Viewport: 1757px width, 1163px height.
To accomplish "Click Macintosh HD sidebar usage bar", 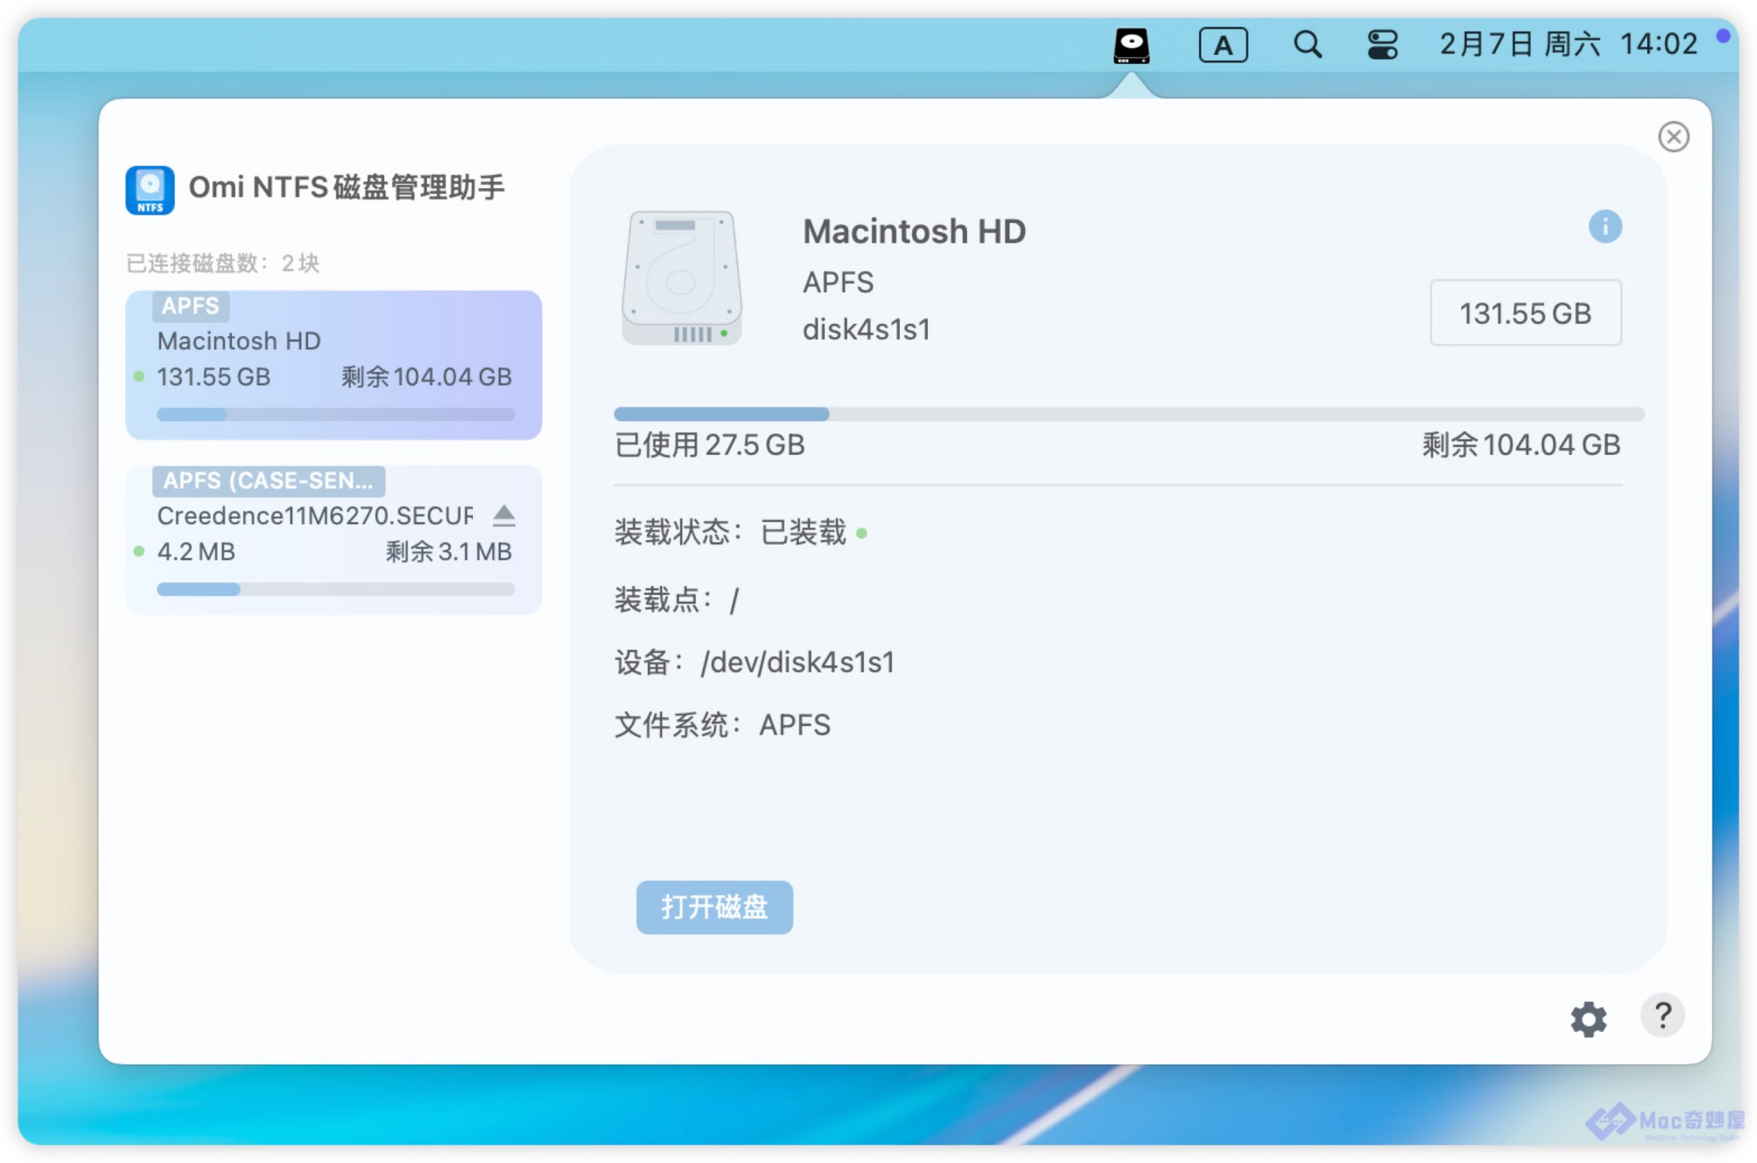I will tap(336, 414).
